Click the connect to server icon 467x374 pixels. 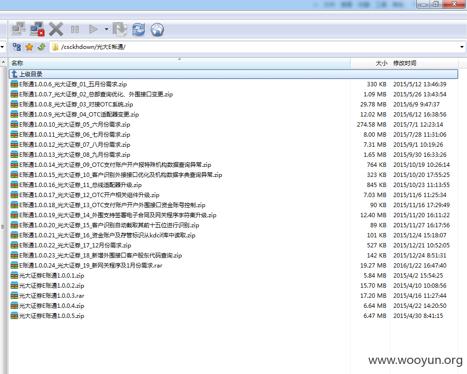point(19,29)
